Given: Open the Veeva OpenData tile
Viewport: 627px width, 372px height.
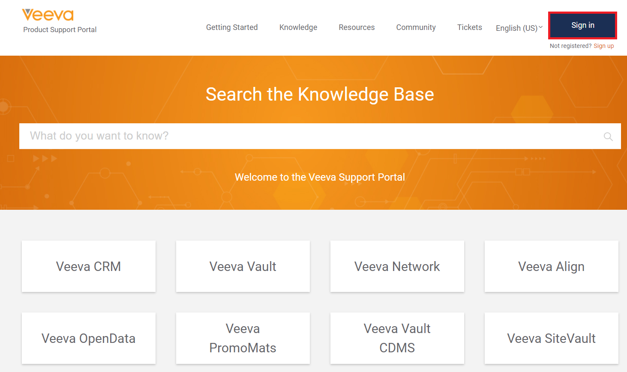Looking at the screenshot, I should 89,338.
